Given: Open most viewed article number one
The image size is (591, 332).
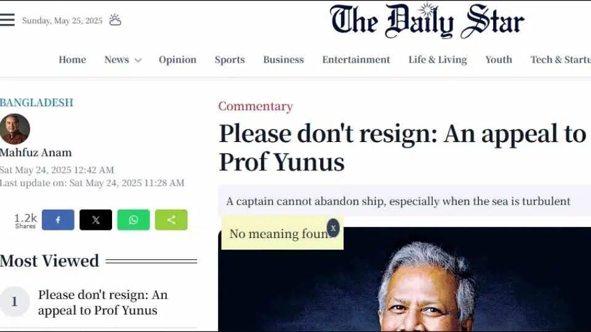Looking at the screenshot, I should click(103, 302).
